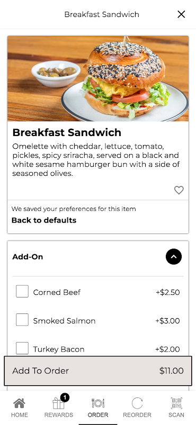Select the Turkey Bacon checkbox
Viewport: 196px width, 425px height.
click(x=22, y=348)
